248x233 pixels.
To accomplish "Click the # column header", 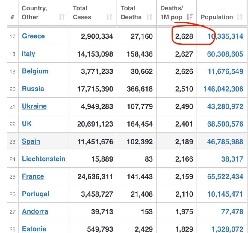I will coord(13,17).
